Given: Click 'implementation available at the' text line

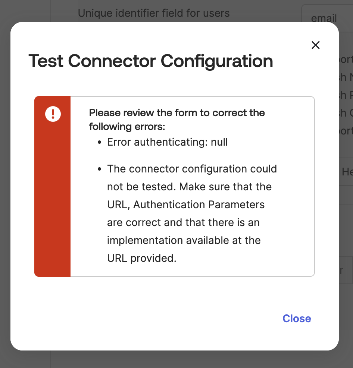Looking at the screenshot, I should tap(184, 240).
